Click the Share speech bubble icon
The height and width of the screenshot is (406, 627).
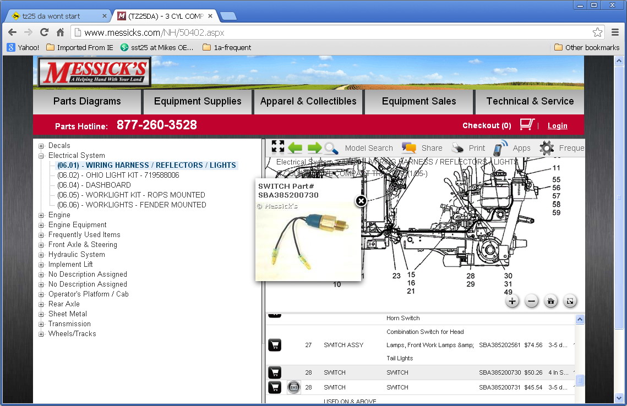click(x=409, y=147)
